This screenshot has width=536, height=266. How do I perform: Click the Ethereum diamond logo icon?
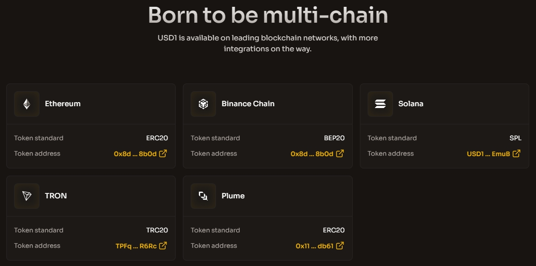point(27,104)
